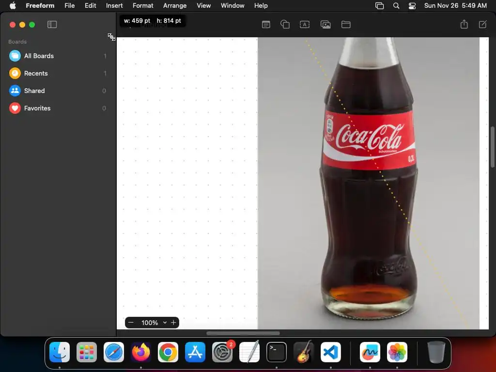Open Spotlight search in menu bar

click(x=396, y=6)
